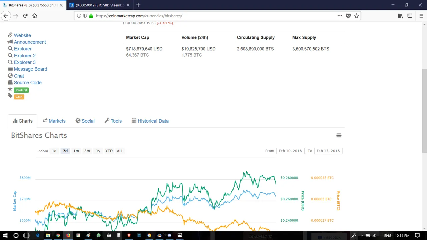Select the BitShares (BTS) browser tab
This screenshot has height=240, width=427.
pyautogui.click(x=33, y=5)
